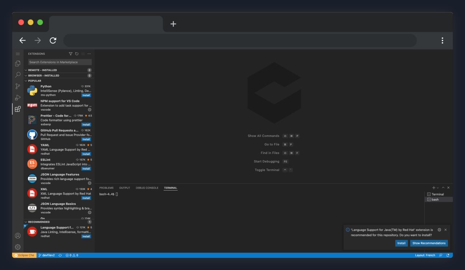The image size is (465, 270).
Task: Open the hamburger application menu
Action: tap(17, 54)
